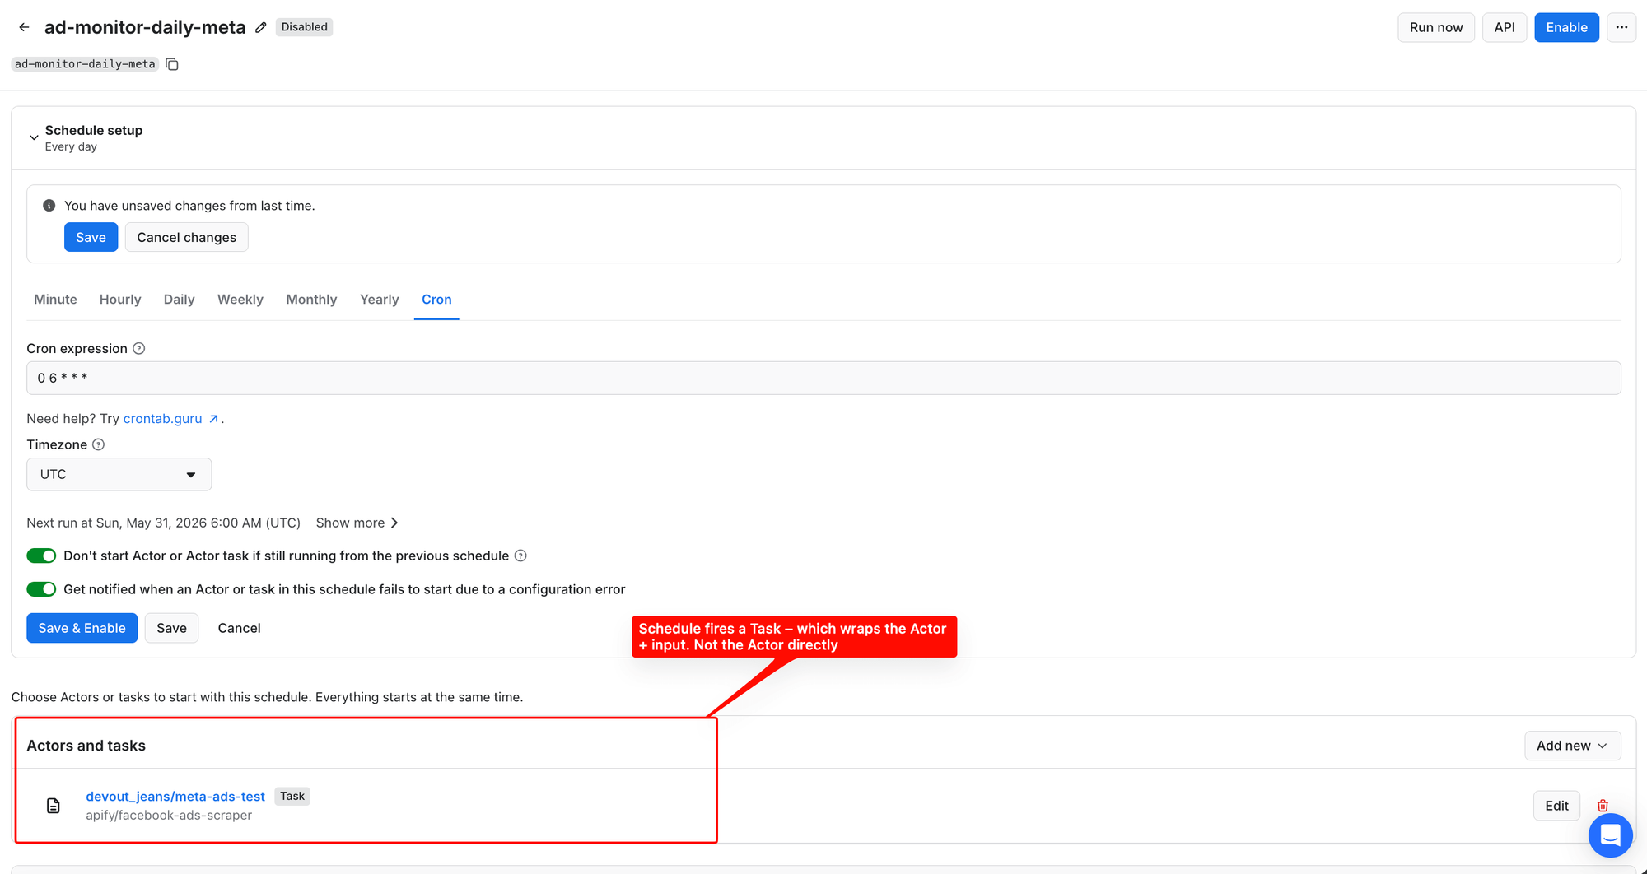Image resolution: width=1647 pixels, height=874 pixels.
Task: Show help for Cron expression field
Action: coord(139,348)
